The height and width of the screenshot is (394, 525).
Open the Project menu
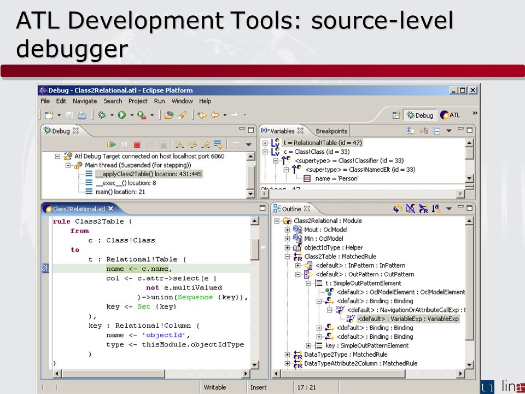[138, 101]
